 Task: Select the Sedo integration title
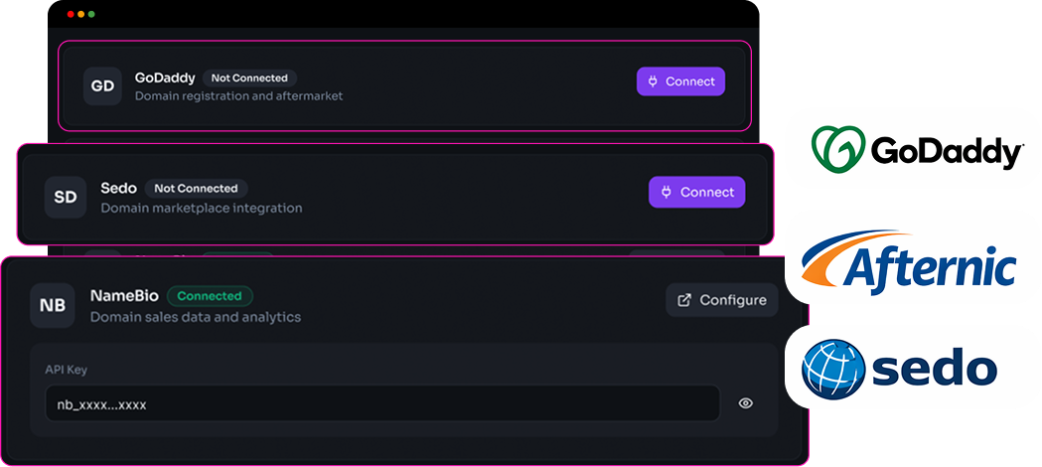pyautogui.click(x=119, y=188)
